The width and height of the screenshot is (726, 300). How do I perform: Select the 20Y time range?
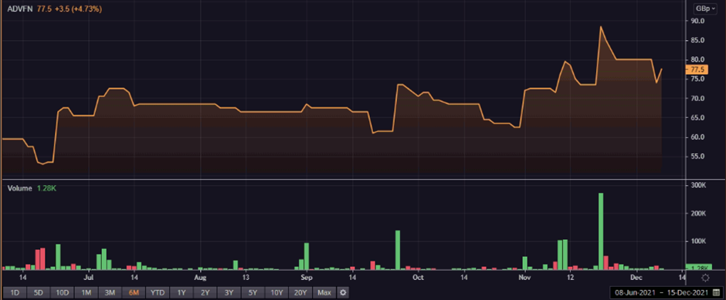click(300, 292)
